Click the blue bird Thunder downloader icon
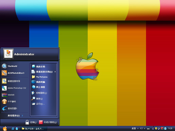The width and height of the screenshot is (175, 131). (4, 108)
